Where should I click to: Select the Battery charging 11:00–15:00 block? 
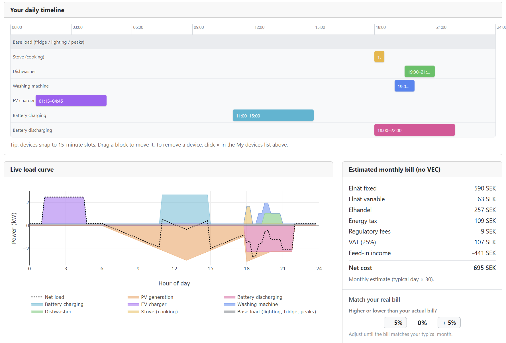(x=273, y=115)
